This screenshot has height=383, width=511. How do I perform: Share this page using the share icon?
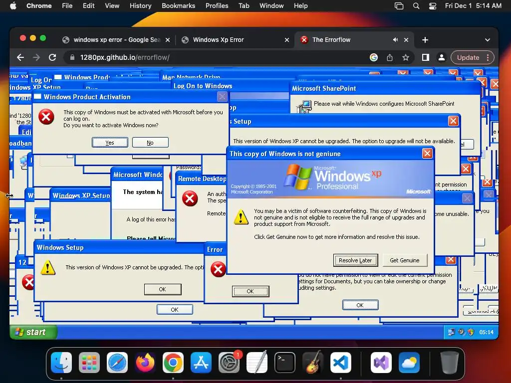pos(389,57)
